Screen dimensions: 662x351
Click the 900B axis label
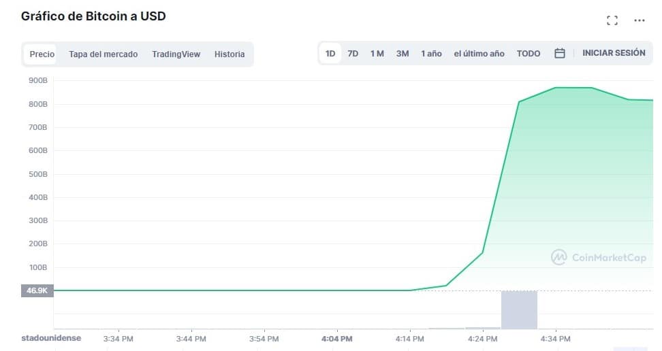click(38, 80)
